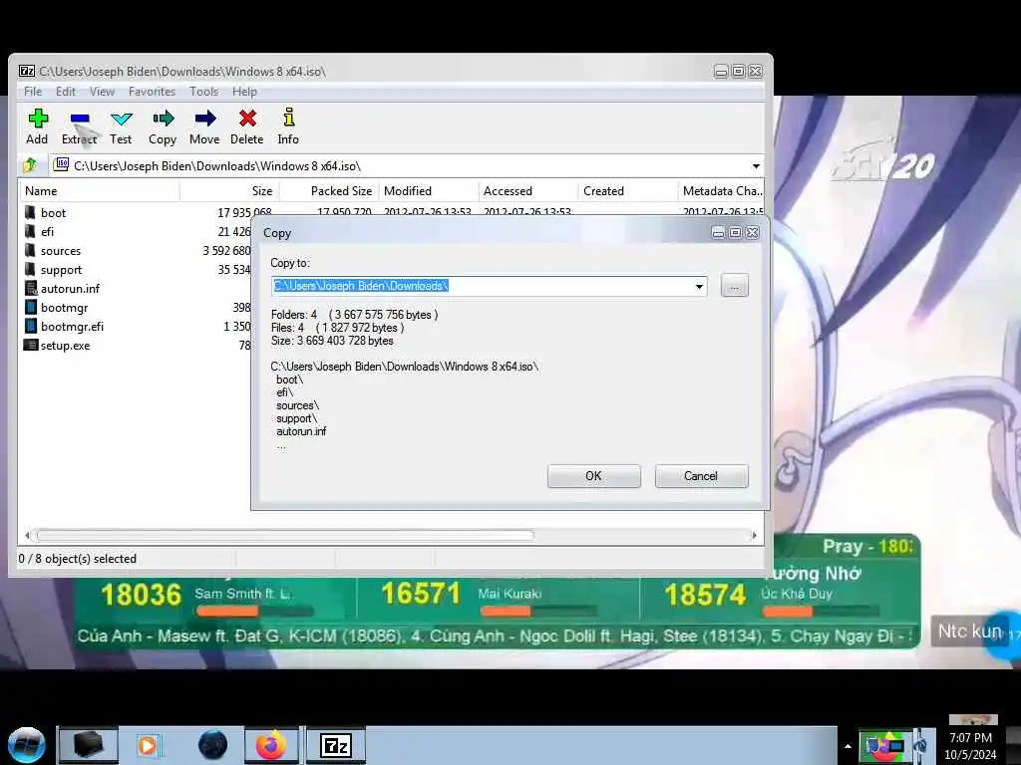Open the 7-Zip taskbar icon

pyautogui.click(x=336, y=745)
